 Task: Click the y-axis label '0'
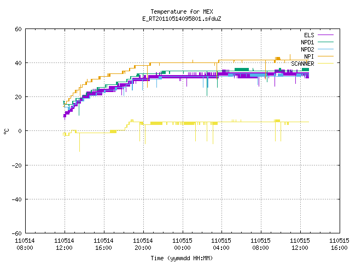(x=20, y=131)
